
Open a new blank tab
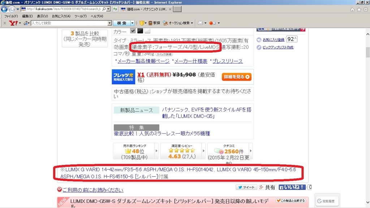(x=177, y=9)
